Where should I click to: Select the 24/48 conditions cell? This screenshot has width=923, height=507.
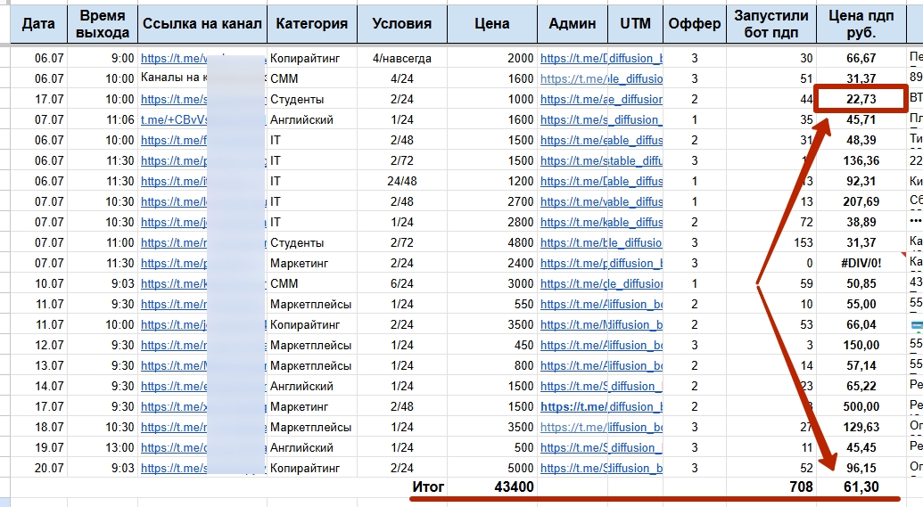(x=402, y=181)
